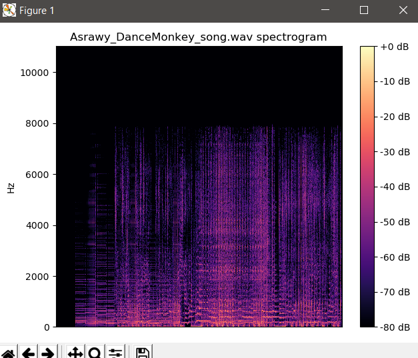Viewport: 418px width, 358px height.
Task: Click the -60 dB colorbar label
Action: 395,257
